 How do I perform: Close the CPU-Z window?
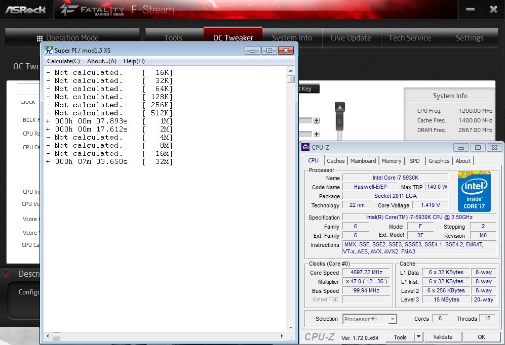click(494, 148)
